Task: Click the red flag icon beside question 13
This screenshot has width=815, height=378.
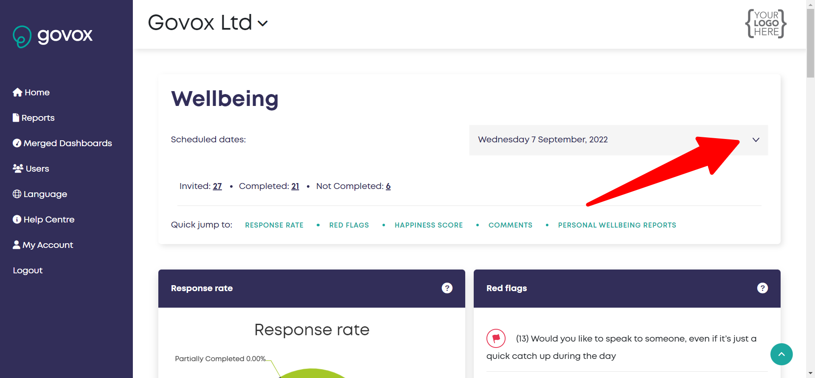Action: (x=496, y=339)
